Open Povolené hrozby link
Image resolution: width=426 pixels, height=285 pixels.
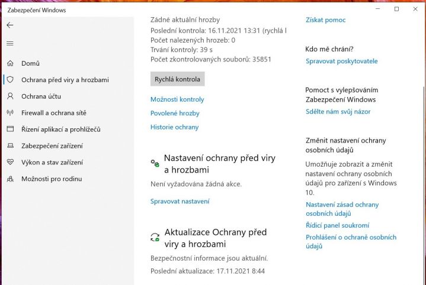(175, 114)
